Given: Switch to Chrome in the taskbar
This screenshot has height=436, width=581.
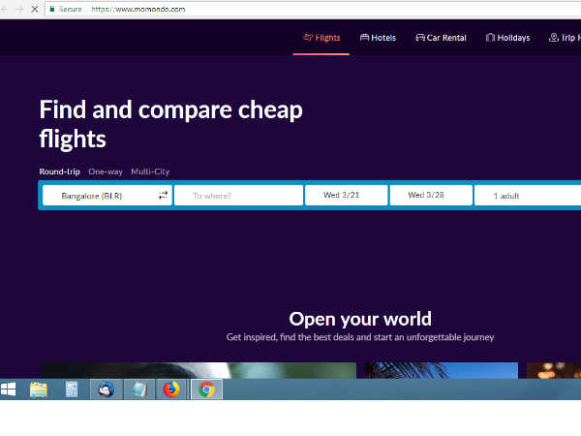Looking at the screenshot, I should click(x=206, y=389).
